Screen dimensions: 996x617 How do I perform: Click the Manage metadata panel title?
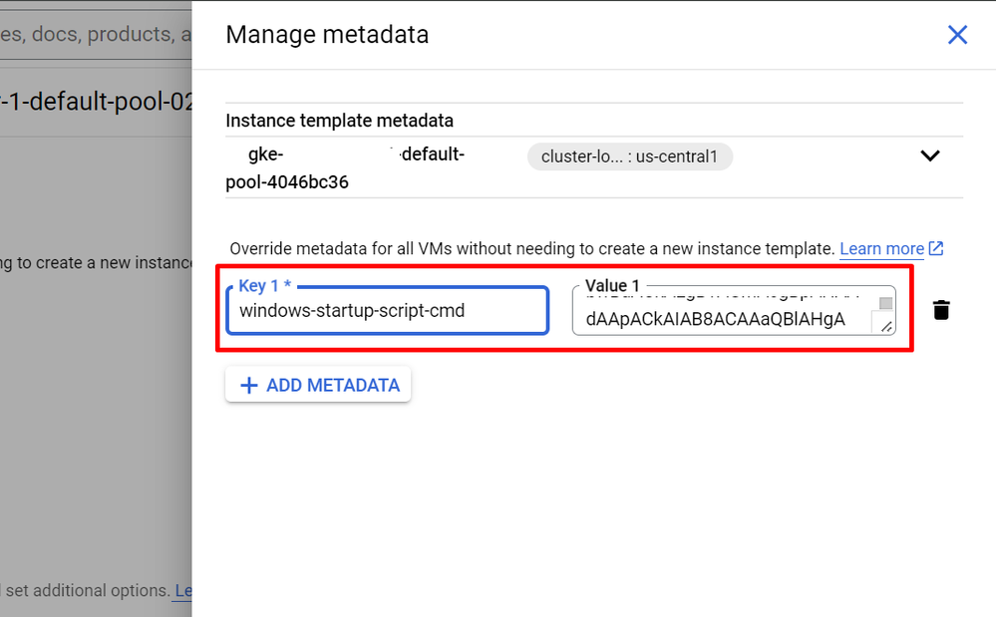coord(327,35)
